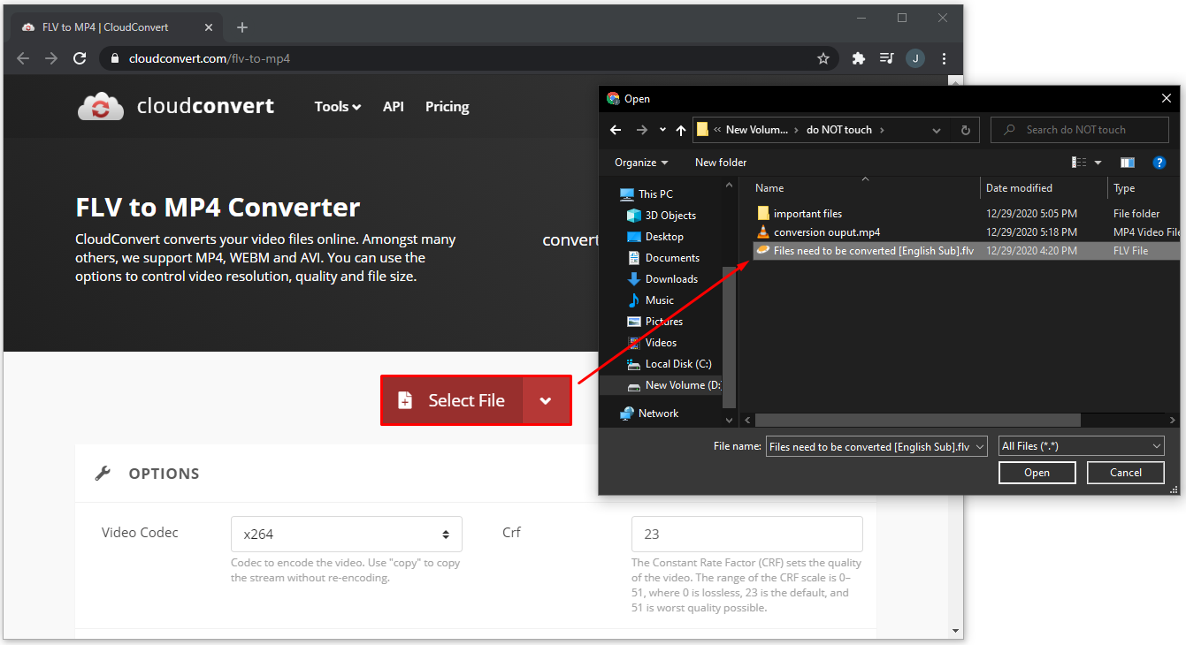Go to the Pricing page
1186x645 pixels.
click(447, 107)
